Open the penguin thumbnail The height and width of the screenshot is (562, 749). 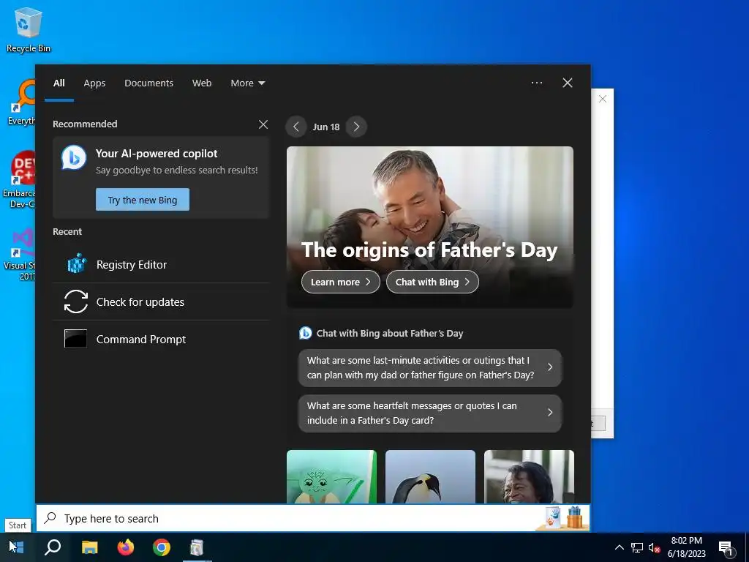click(430, 476)
